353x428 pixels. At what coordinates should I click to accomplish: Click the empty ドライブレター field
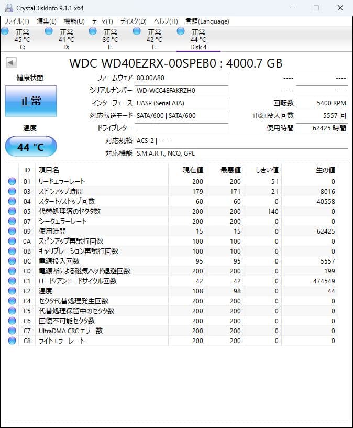point(181,128)
